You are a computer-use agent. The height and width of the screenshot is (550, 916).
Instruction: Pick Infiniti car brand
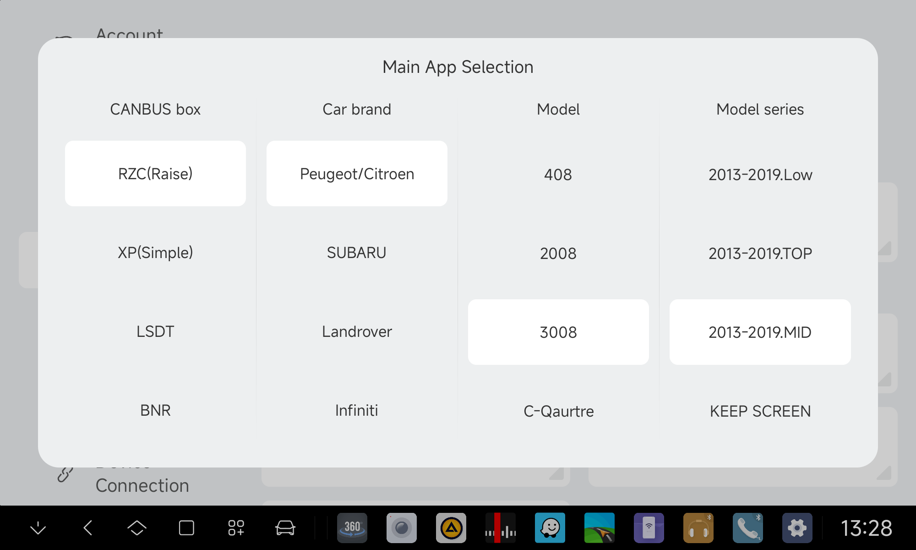click(357, 410)
